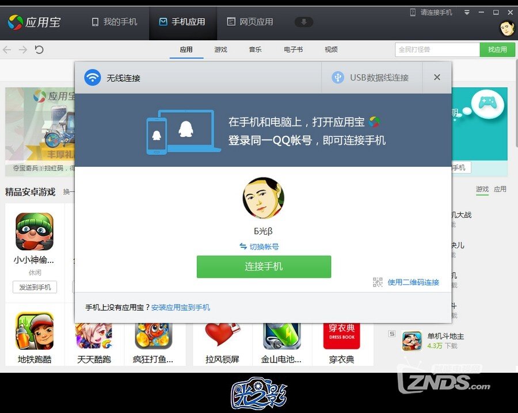Open 疯狂打鱼 game icon

click(153, 336)
